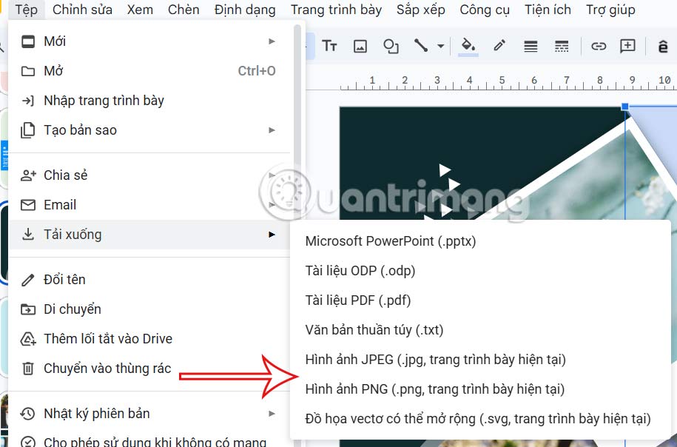This screenshot has height=447, width=677.
Task: Open the Chèn menu
Action: (x=183, y=10)
